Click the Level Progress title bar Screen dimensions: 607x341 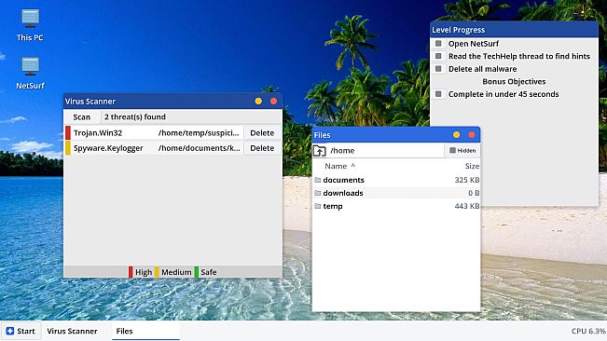(x=514, y=30)
